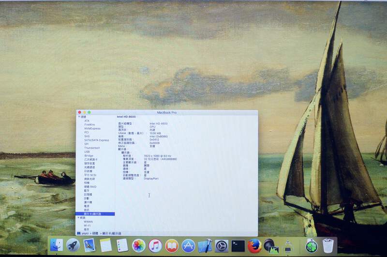387x257 pixels.
Task: Choose SATA/SATA Express in sidebar
Action: [x=96, y=140]
